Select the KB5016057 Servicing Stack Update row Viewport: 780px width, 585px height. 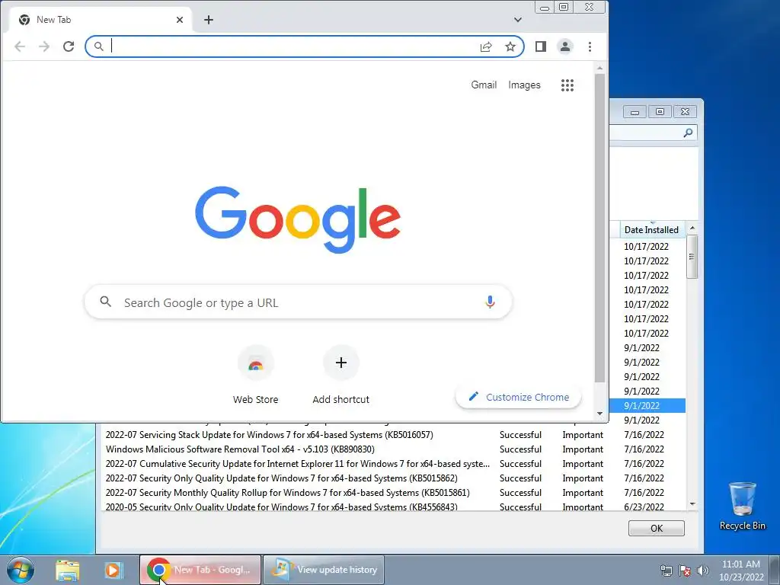pyautogui.click(x=393, y=435)
